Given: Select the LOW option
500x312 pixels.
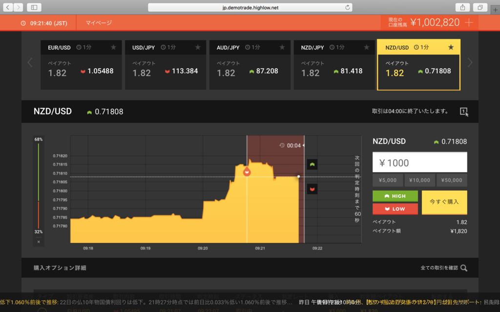Looking at the screenshot, I should click(x=395, y=209).
